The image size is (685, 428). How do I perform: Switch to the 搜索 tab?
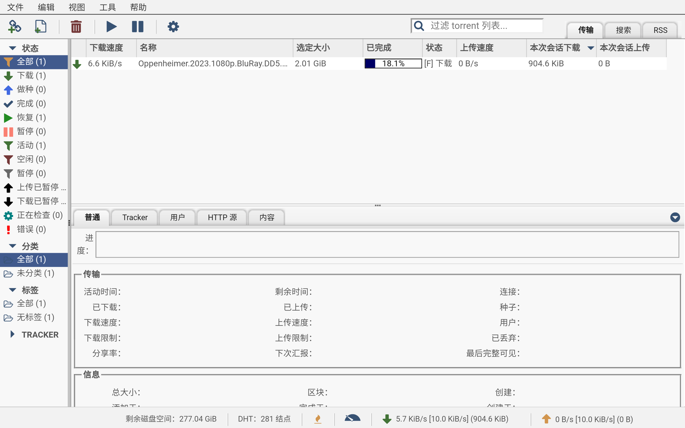pos(623,30)
